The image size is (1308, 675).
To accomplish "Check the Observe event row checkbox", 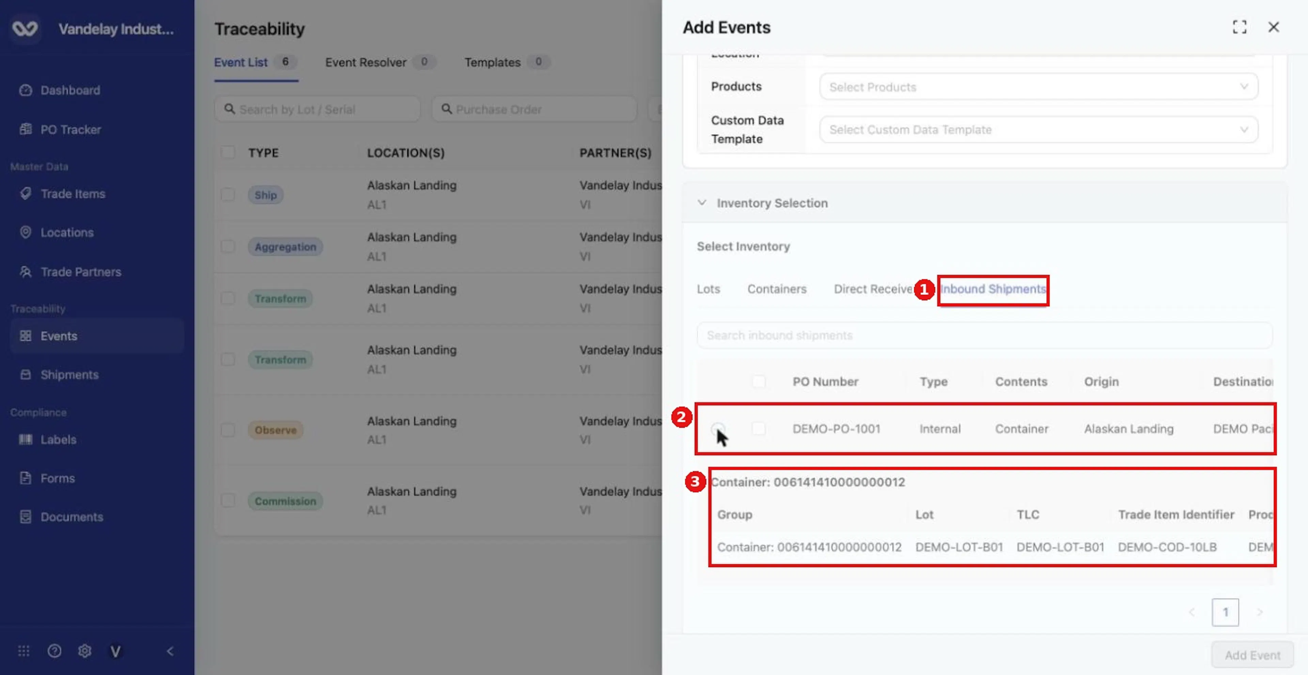I will 228,430.
